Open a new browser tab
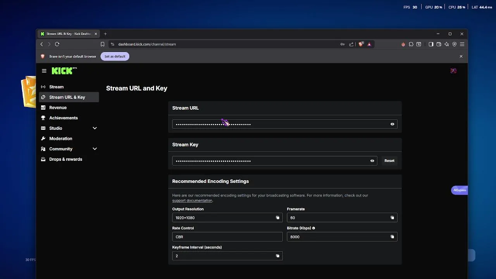The image size is (496, 279). click(x=105, y=34)
